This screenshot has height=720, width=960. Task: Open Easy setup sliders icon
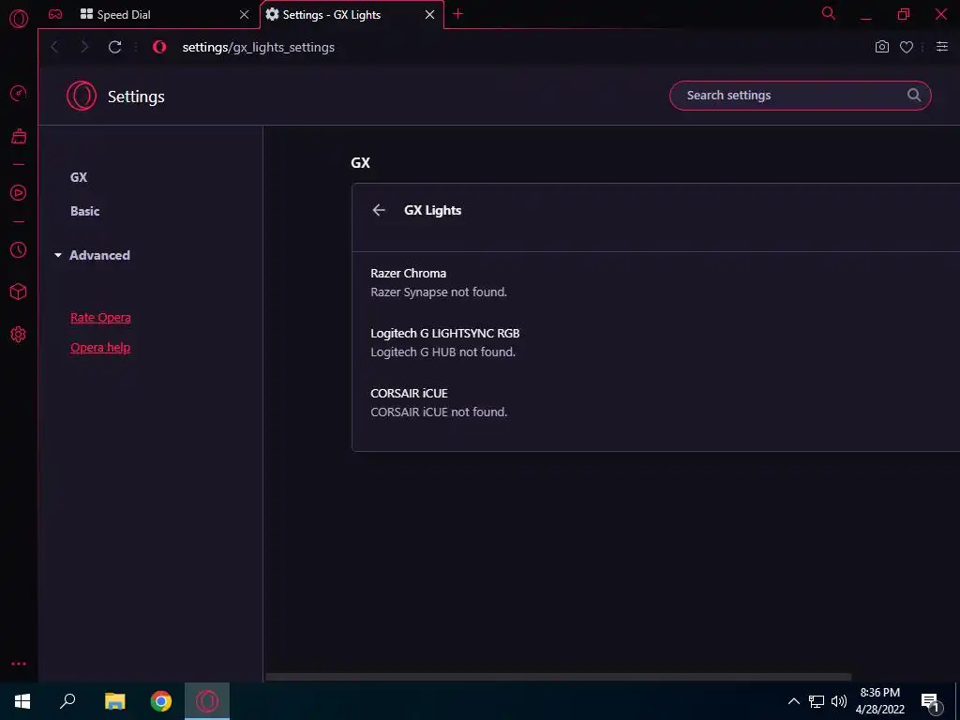[942, 47]
